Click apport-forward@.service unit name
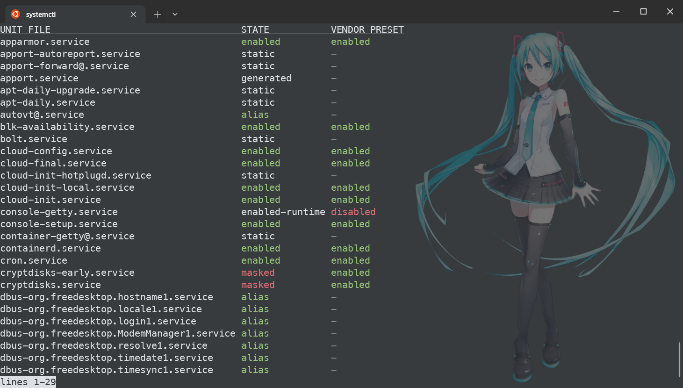This screenshot has height=388, width=683. 65,66
